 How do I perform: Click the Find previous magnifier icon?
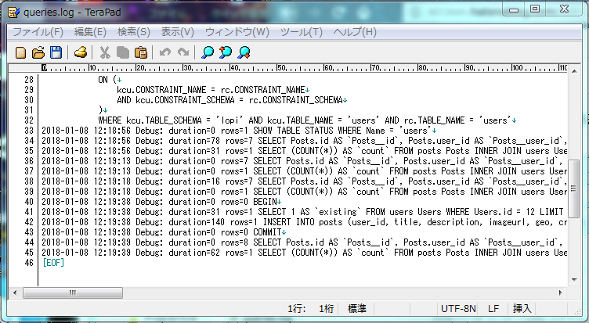coord(226,52)
